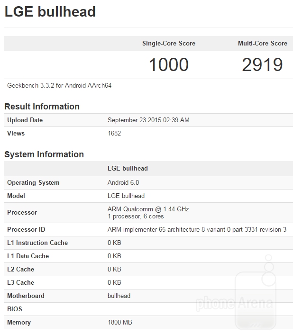Click the Geekbench 3.3.2 version text
Image resolution: width=293 pixels, height=334 pixels.
point(59,86)
